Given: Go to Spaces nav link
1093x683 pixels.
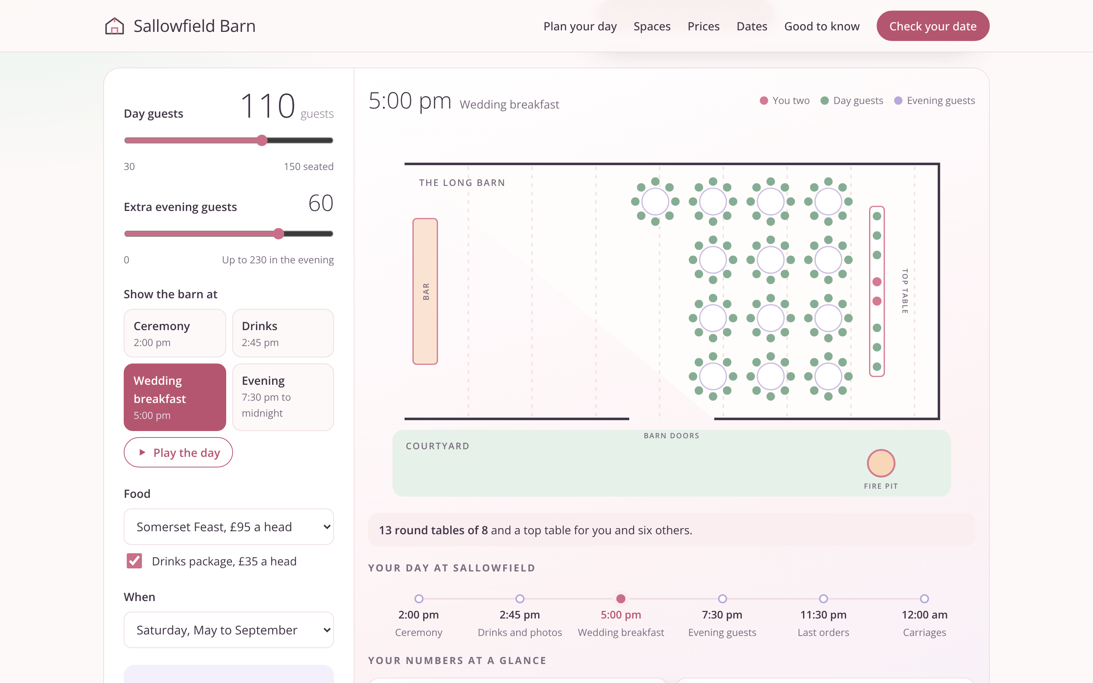Looking at the screenshot, I should pos(652,26).
